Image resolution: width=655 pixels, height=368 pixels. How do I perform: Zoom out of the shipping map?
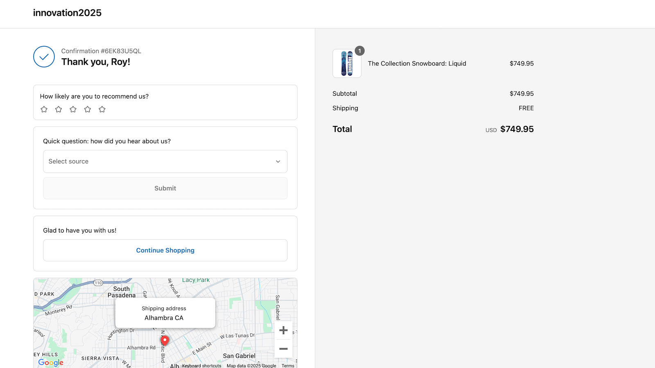(284, 349)
